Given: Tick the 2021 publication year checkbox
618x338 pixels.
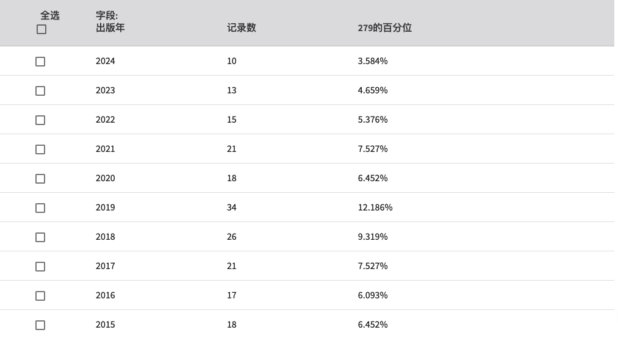Looking at the screenshot, I should [x=40, y=149].
